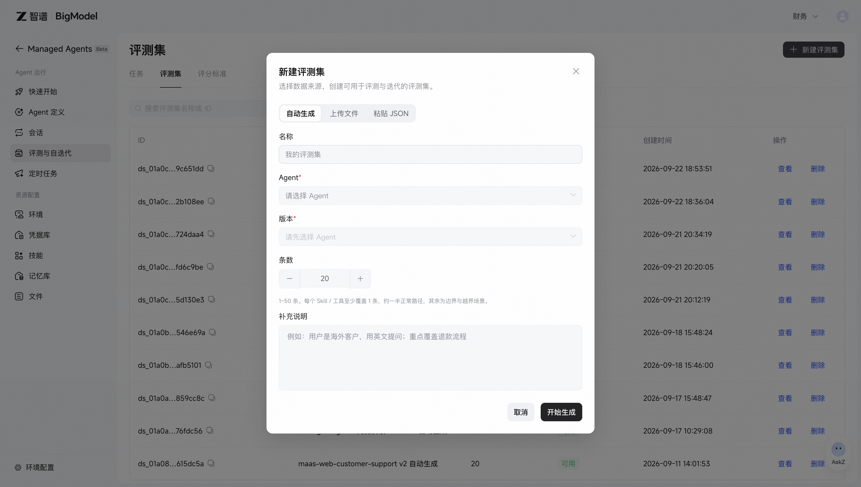Image resolution: width=861 pixels, height=487 pixels.
Task: Click the 开始生成 button
Action: click(561, 412)
